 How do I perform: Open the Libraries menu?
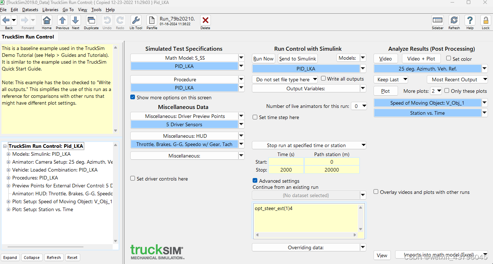50,10
